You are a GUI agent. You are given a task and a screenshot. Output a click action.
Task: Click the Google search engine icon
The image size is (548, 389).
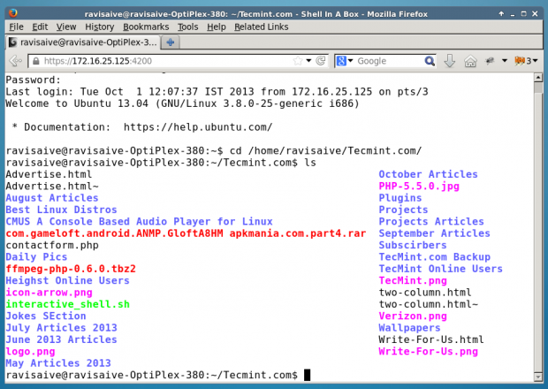pyautogui.click(x=341, y=61)
